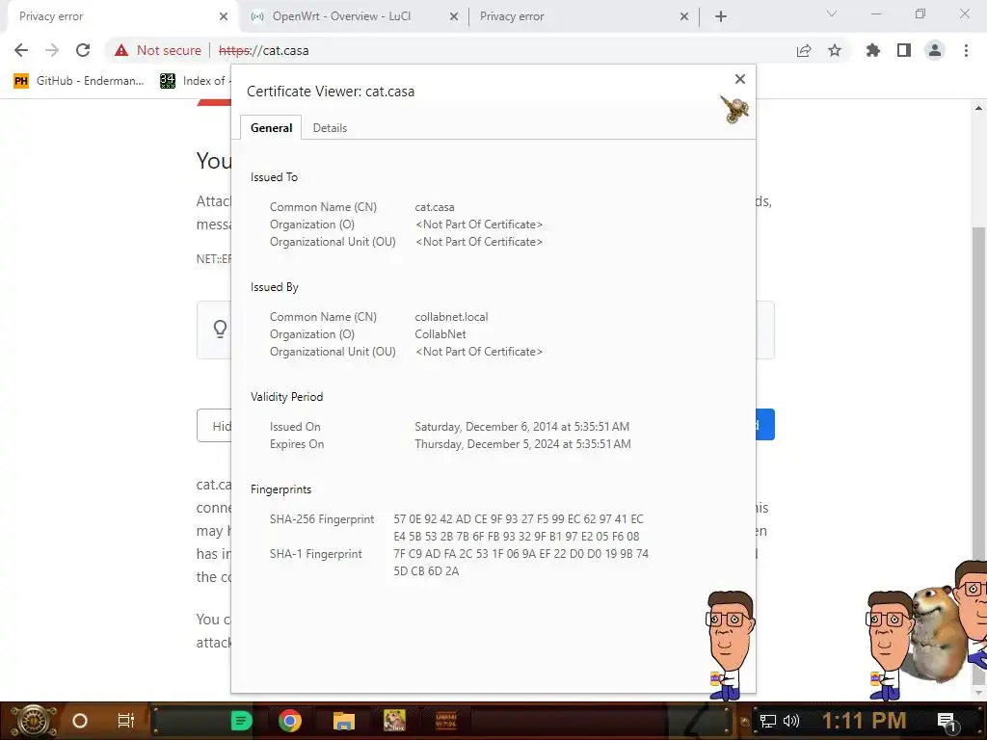The height and width of the screenshot is (740, 987).
Task: Open the green notes app on taskbar
Action: tap(241, 721)
